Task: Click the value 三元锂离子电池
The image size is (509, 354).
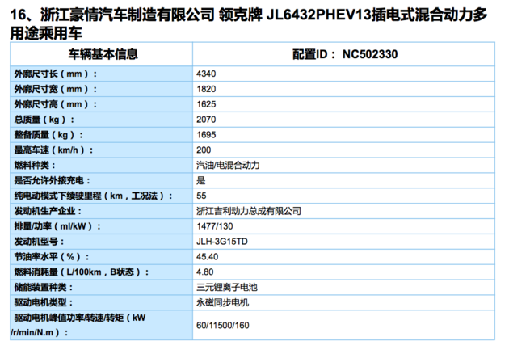Action: (x=227, y=288)
